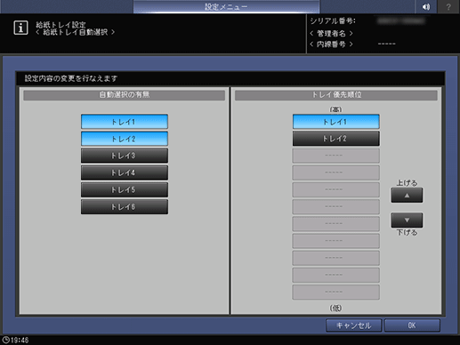Click the (低) low-priority label
This screenshot has height=345, width=460.
point(335,309)
